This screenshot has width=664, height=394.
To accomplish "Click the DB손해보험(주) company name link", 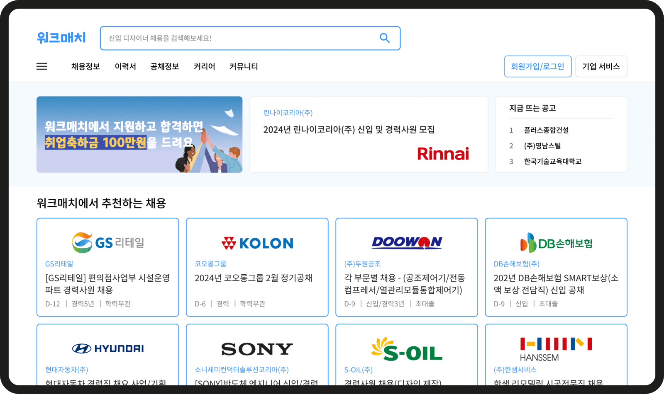I will [516, 264].
